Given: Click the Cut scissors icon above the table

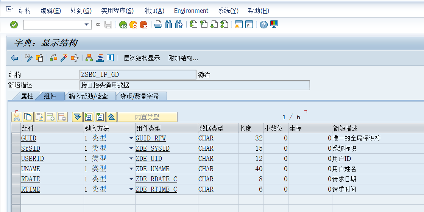Looking at the screenshot, I should coord(17,117).
